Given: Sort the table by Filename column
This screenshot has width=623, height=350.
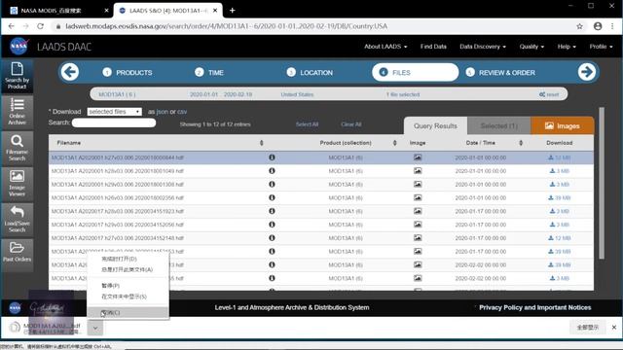Looking at the screenshot, I should [x=262, y=143].
